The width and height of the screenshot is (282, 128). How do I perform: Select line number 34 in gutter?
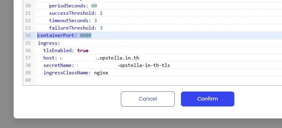point(28,35)
